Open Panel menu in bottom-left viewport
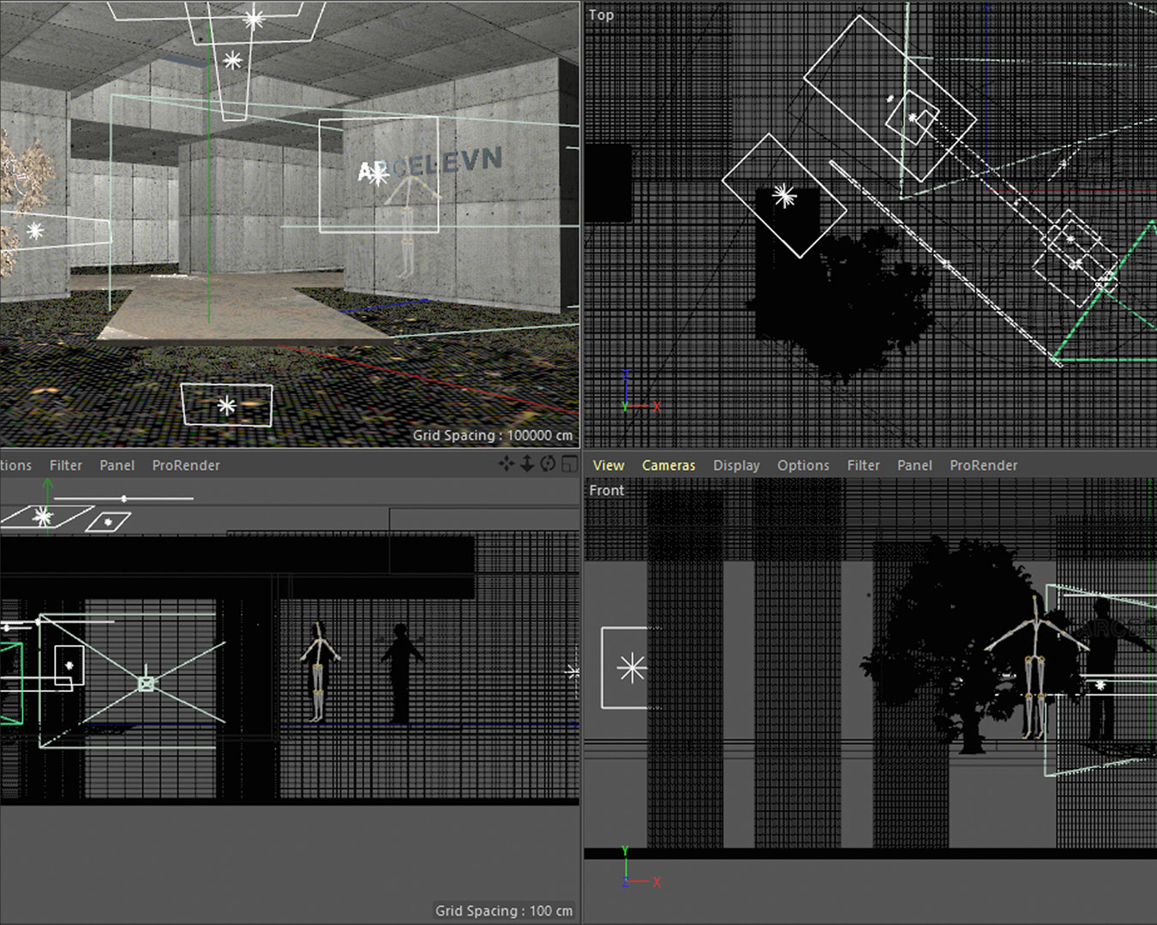1157x925 pixels. 117,465
